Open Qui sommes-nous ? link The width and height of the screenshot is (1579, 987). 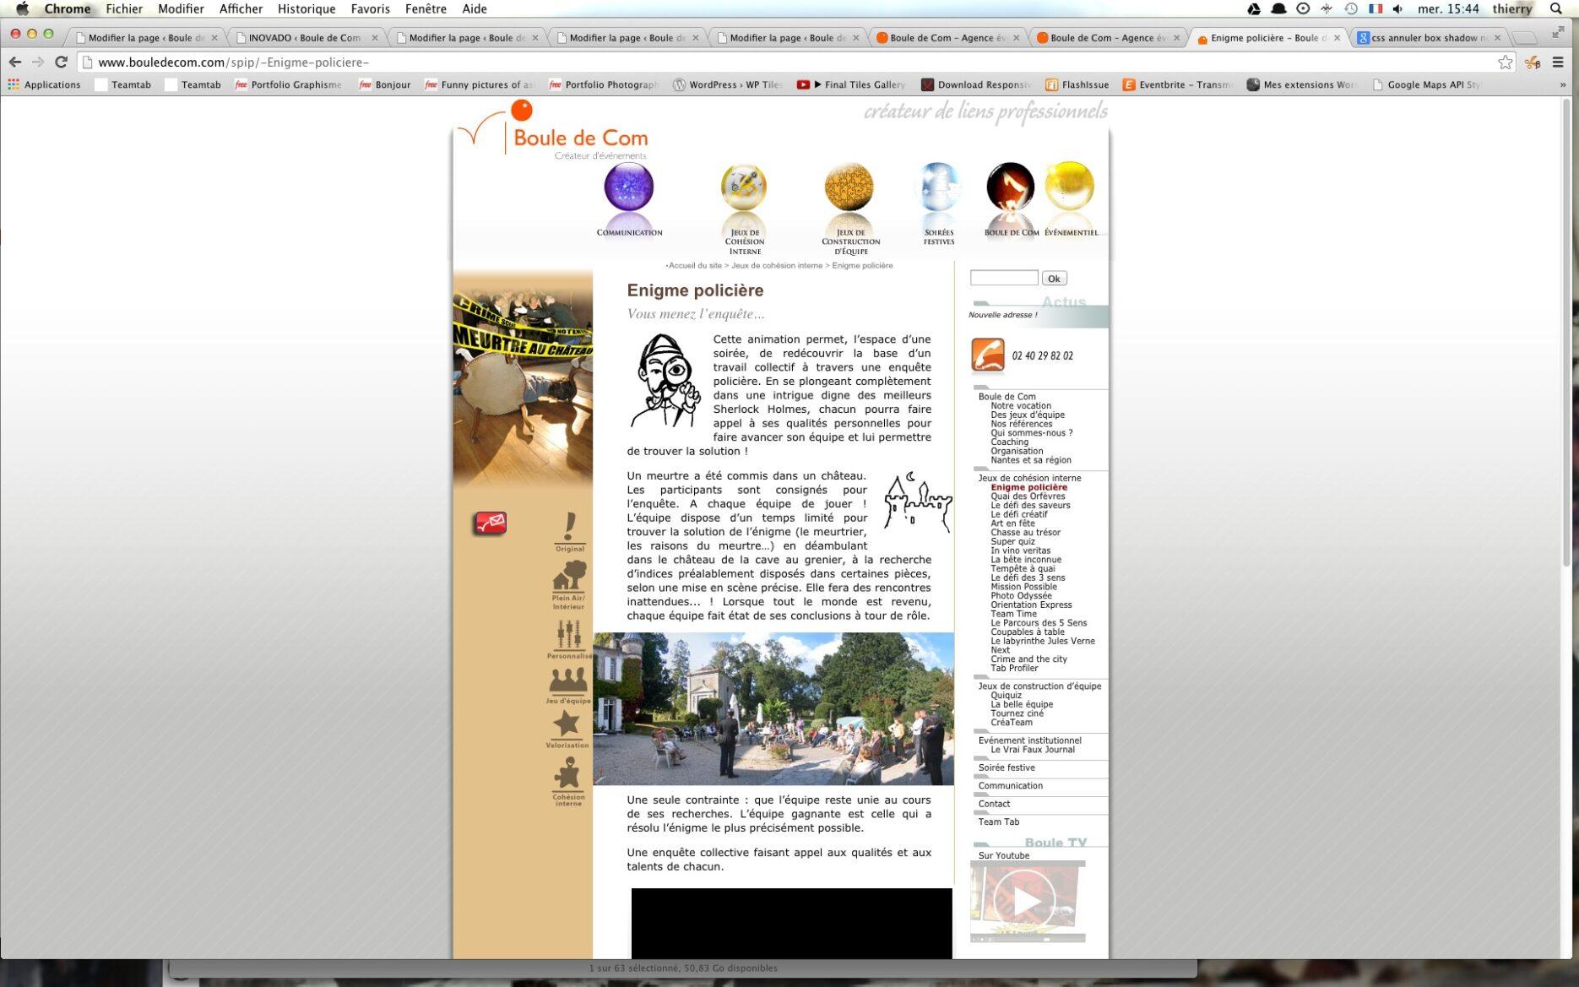point(1032,432)
